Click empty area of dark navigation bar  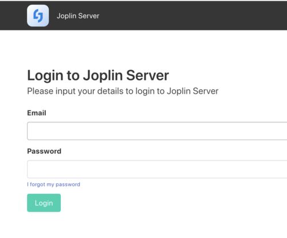[x=191, y=16]
